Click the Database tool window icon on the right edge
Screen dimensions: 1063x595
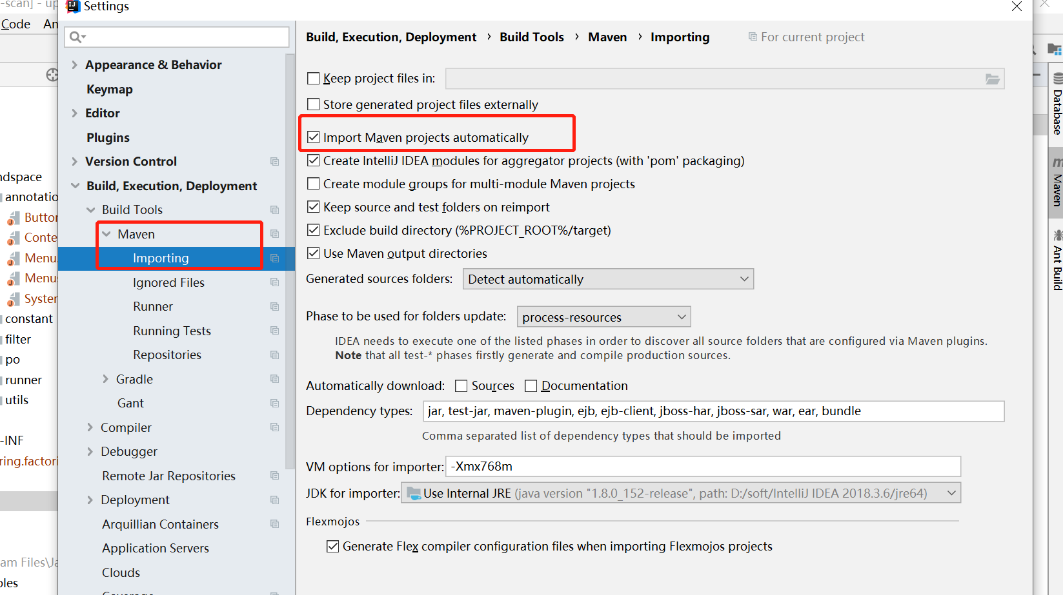[1057, 79]
